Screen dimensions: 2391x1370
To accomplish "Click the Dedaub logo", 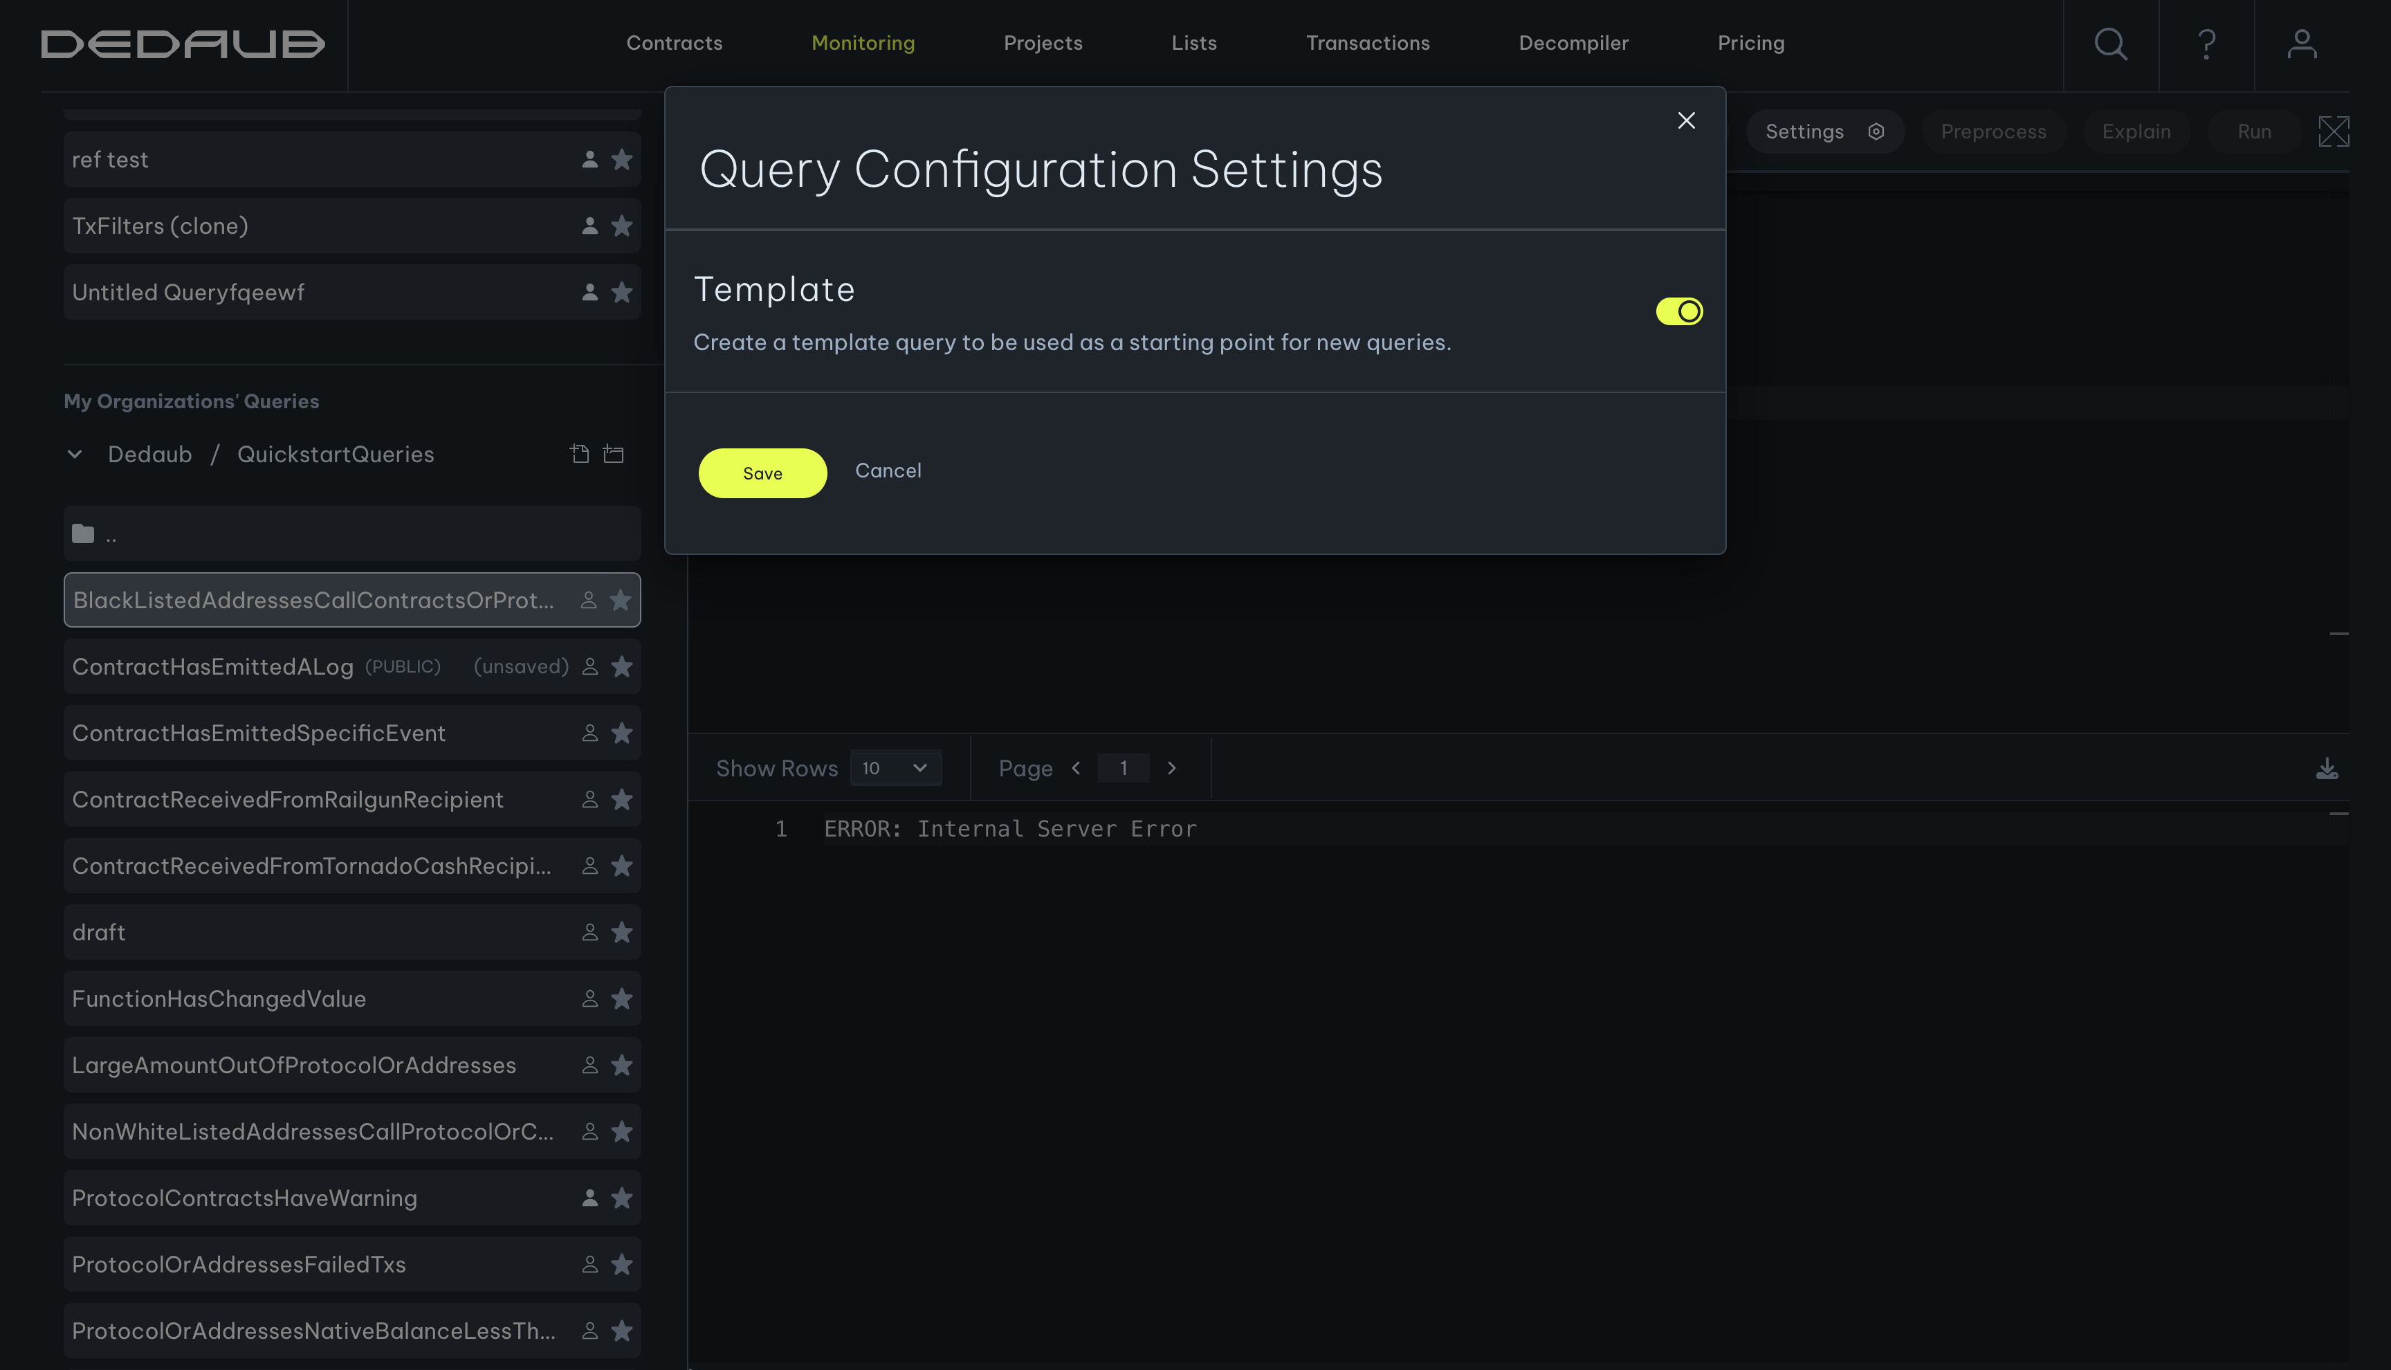I will 183,44.
